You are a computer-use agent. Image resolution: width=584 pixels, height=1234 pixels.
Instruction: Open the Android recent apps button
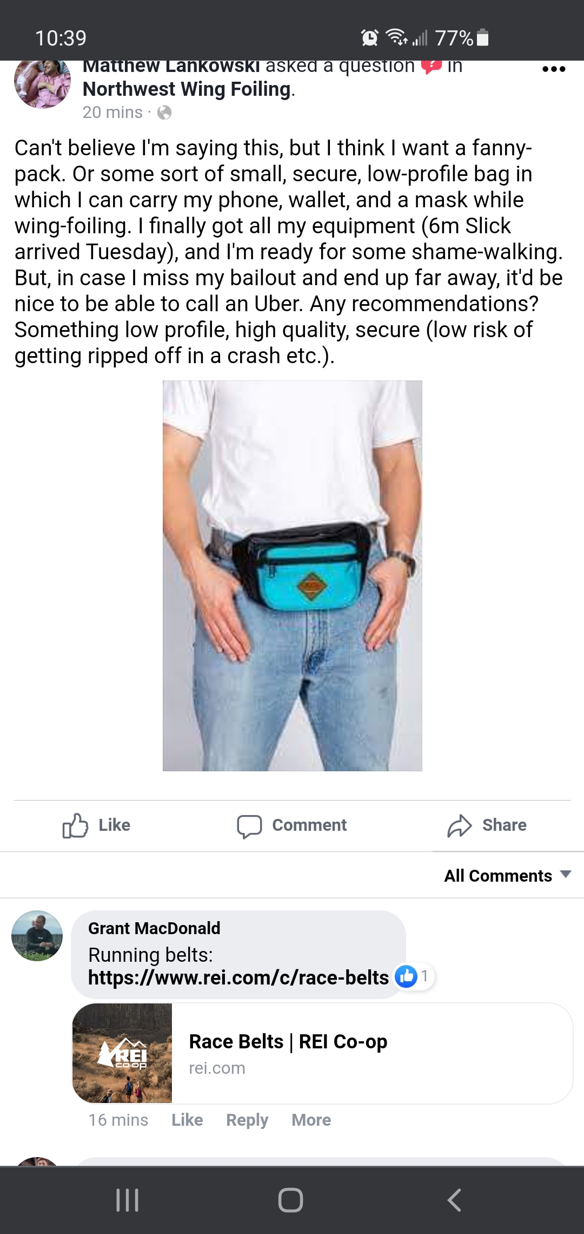pos(128,1200)
